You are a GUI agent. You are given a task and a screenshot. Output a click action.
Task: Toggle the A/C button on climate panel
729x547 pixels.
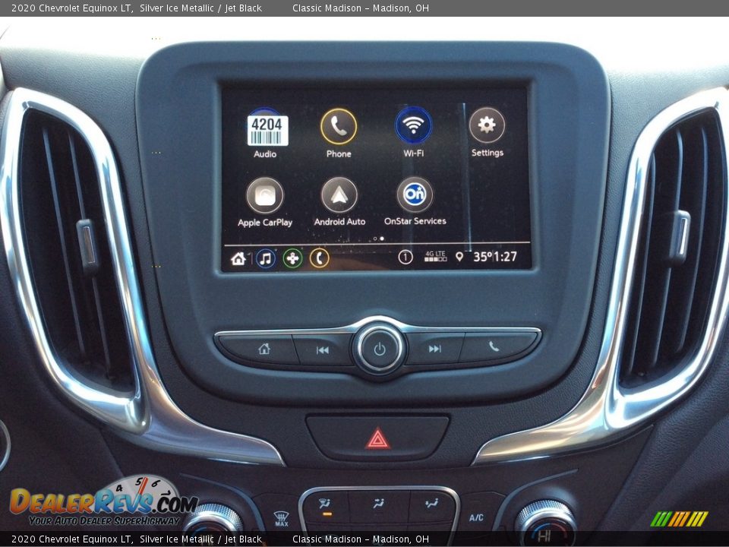pyautogui.click(x=477, y=517)
